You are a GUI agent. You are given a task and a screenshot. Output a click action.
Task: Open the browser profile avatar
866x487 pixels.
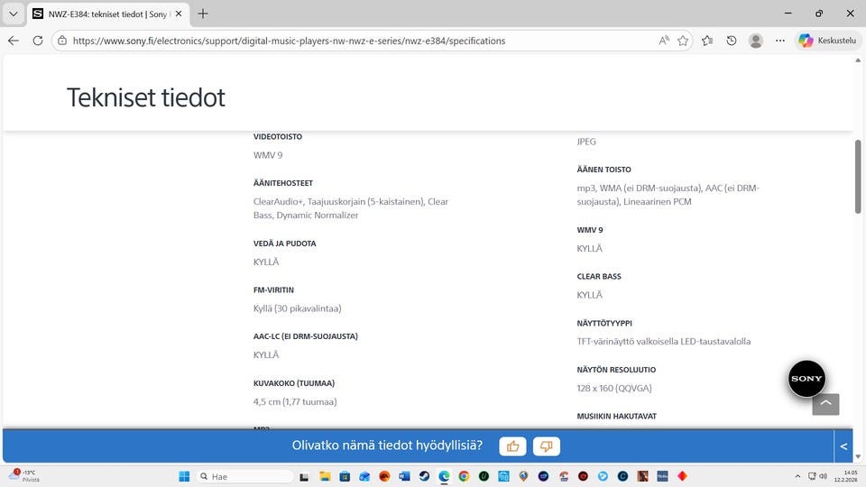tap(756, 41)
